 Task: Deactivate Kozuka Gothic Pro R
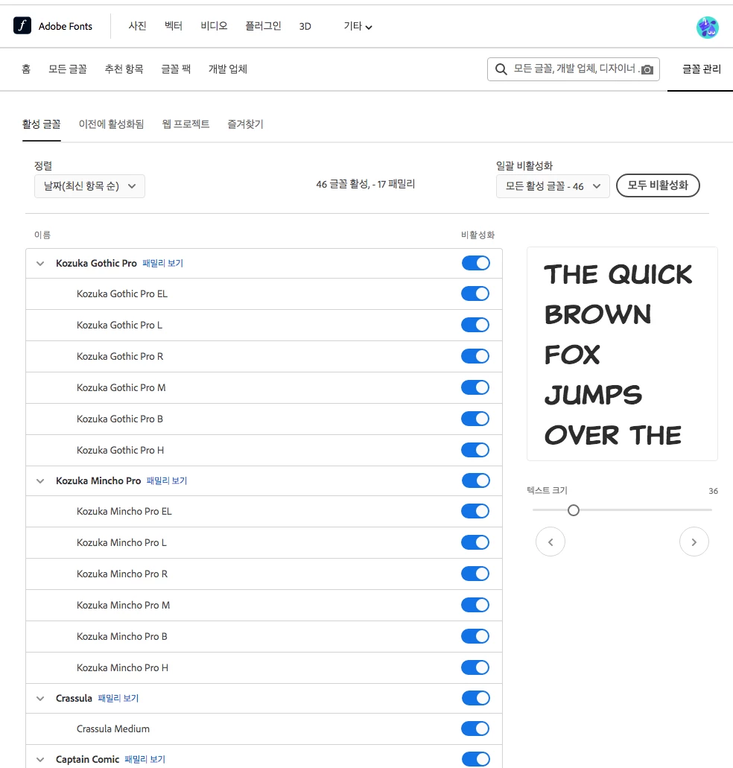coord(475,356)
